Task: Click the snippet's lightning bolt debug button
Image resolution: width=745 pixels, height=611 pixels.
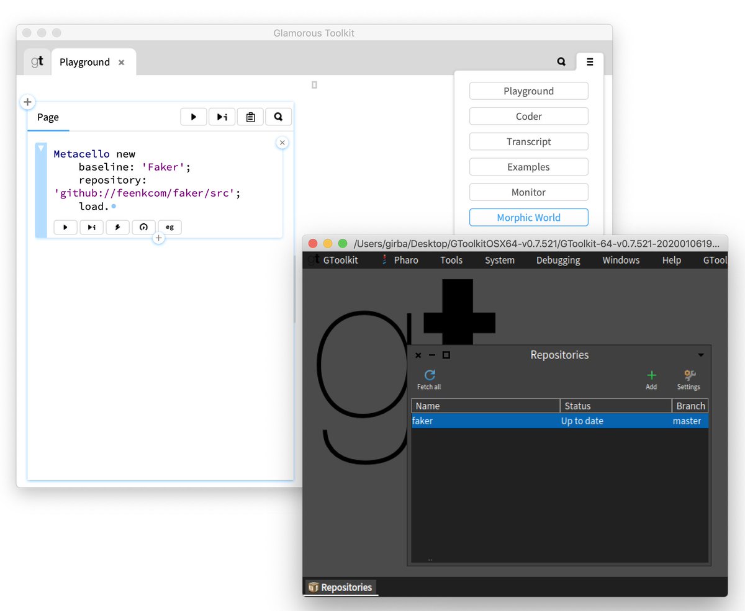Action: click(x=117, y=227)
